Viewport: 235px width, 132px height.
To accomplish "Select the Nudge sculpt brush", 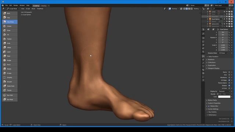I will [x=10, y=60].
